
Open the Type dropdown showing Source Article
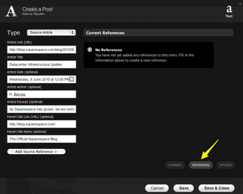point(51,32)
